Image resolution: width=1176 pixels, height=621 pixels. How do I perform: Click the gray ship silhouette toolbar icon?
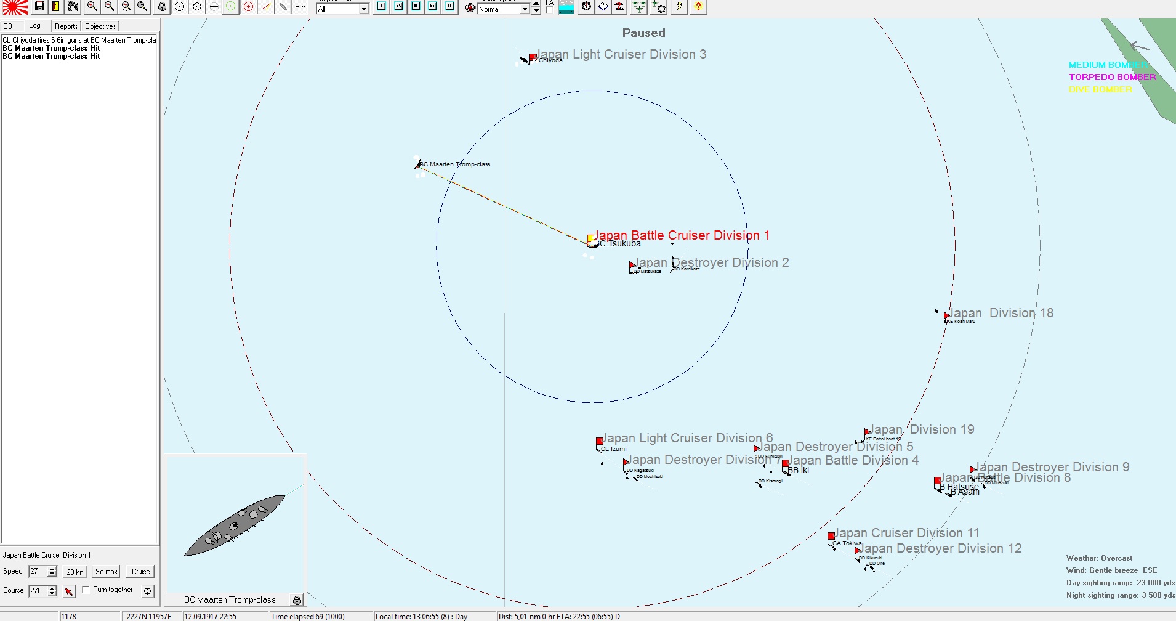[283, 7]
